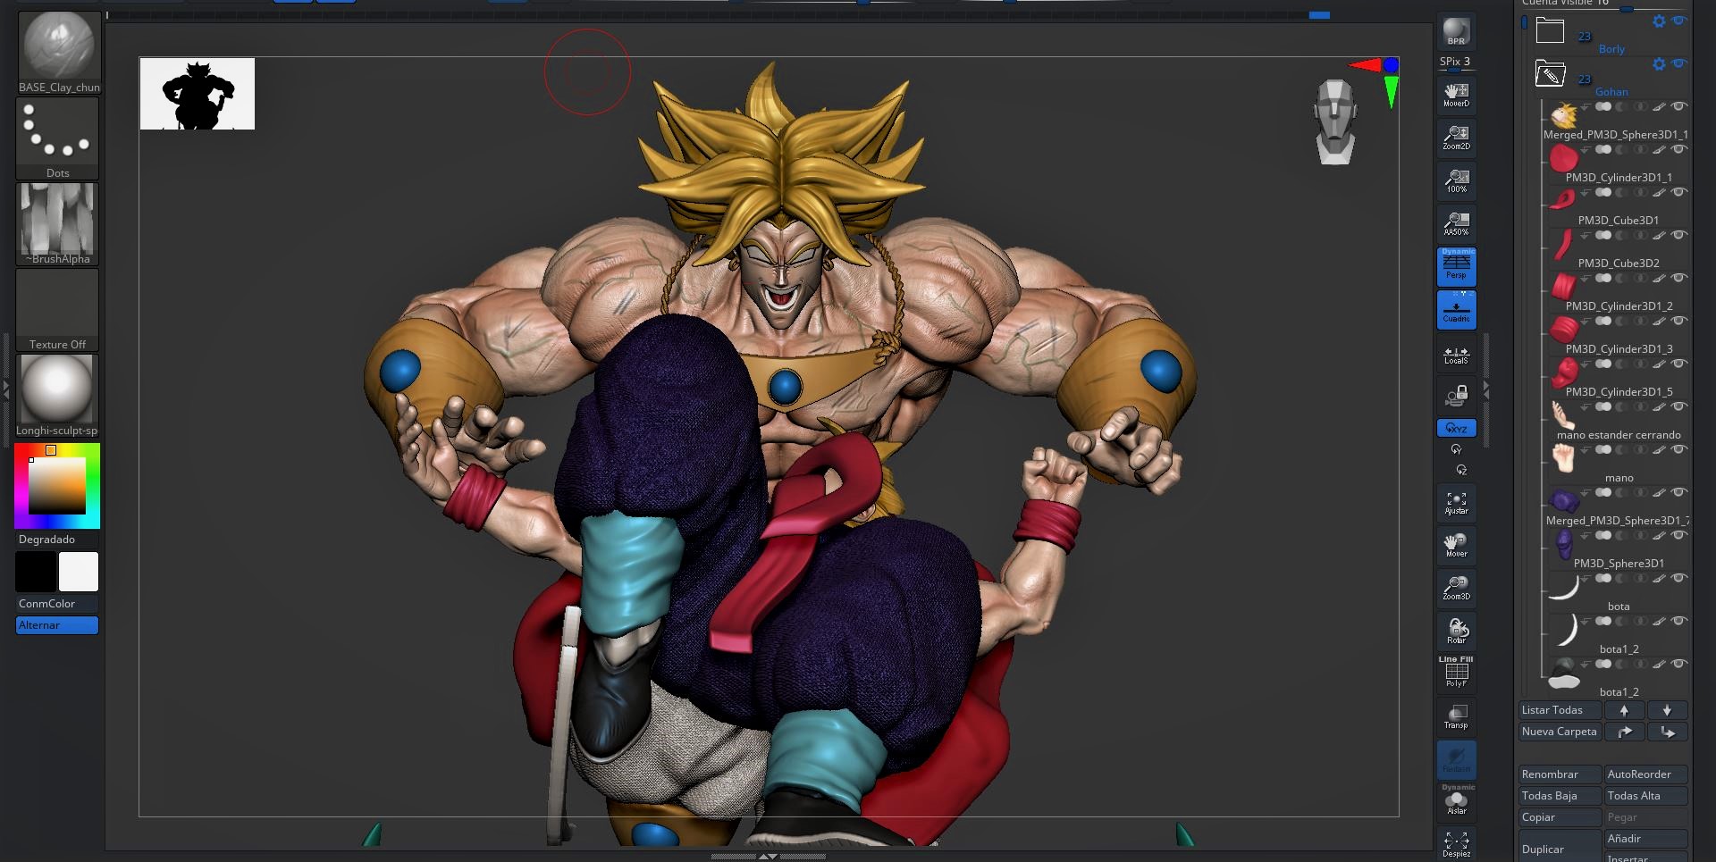Hide the PM3D_Cylinder3D1_1 subtool
The image size is (1716, 862).
[1679, 149]
